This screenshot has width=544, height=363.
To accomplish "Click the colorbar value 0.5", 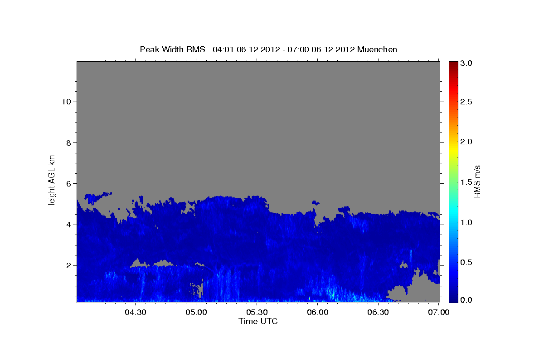I will point(467,262).
